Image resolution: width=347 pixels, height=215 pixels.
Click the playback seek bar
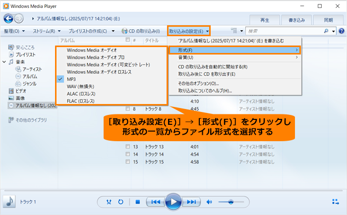(x=173, y=190)
